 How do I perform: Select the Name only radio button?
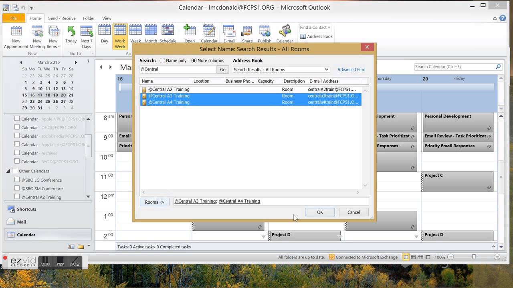tap(162, 60)
